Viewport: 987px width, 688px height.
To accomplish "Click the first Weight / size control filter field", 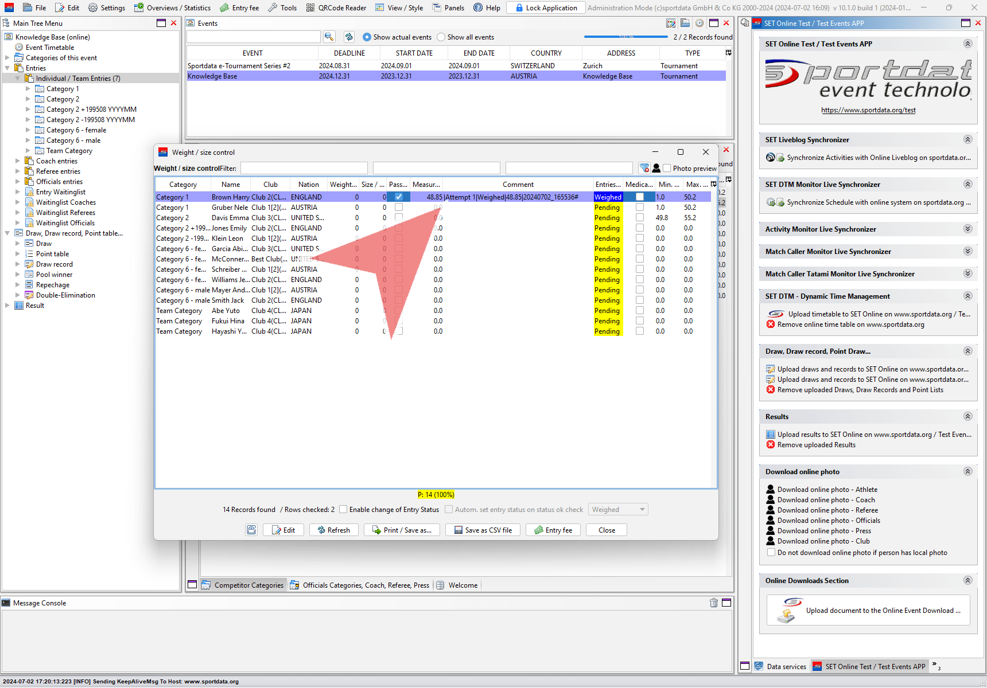I will coord(304,168).
